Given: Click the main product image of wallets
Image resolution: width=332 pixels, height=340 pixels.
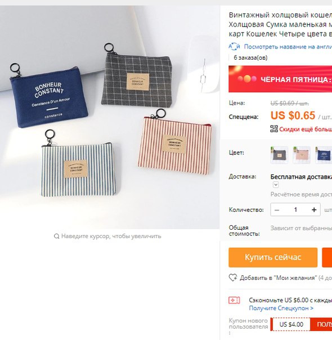Looking at the screenshot, I should tap(110, 117).
